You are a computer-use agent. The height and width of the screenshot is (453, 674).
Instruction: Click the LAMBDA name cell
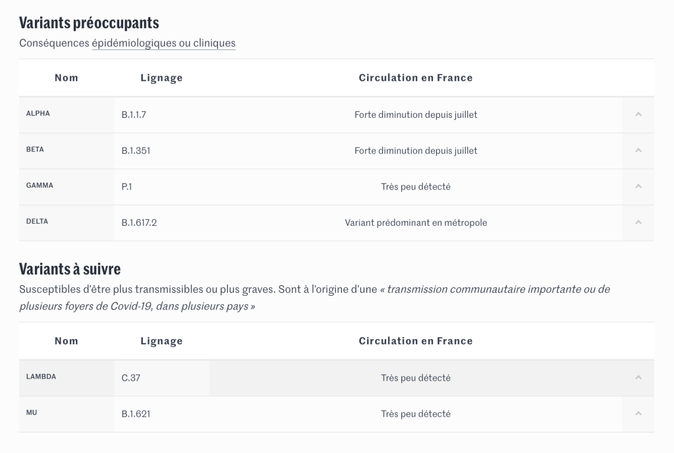click(x=41, y=377)
